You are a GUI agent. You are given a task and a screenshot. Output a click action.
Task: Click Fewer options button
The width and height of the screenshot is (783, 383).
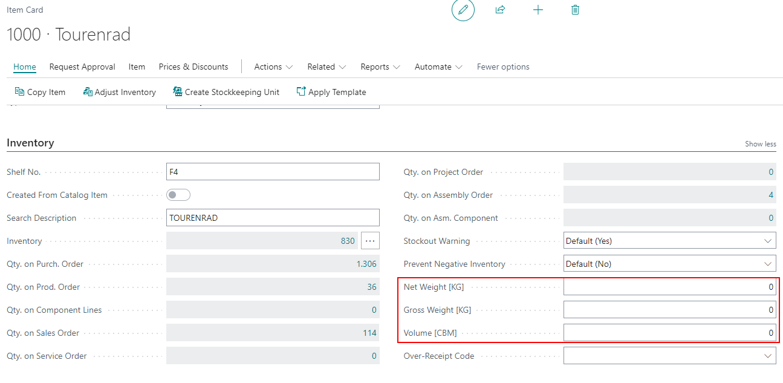pyautogui.click(x=503, y=67)
